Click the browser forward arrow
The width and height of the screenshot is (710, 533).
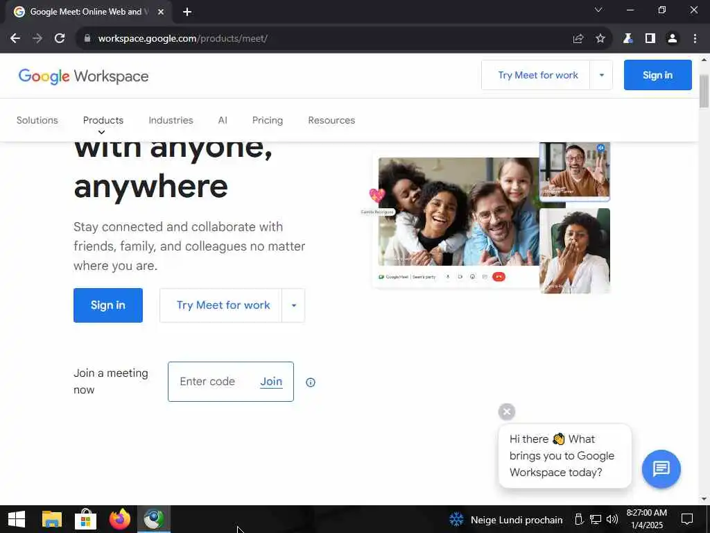pos(37,39)
